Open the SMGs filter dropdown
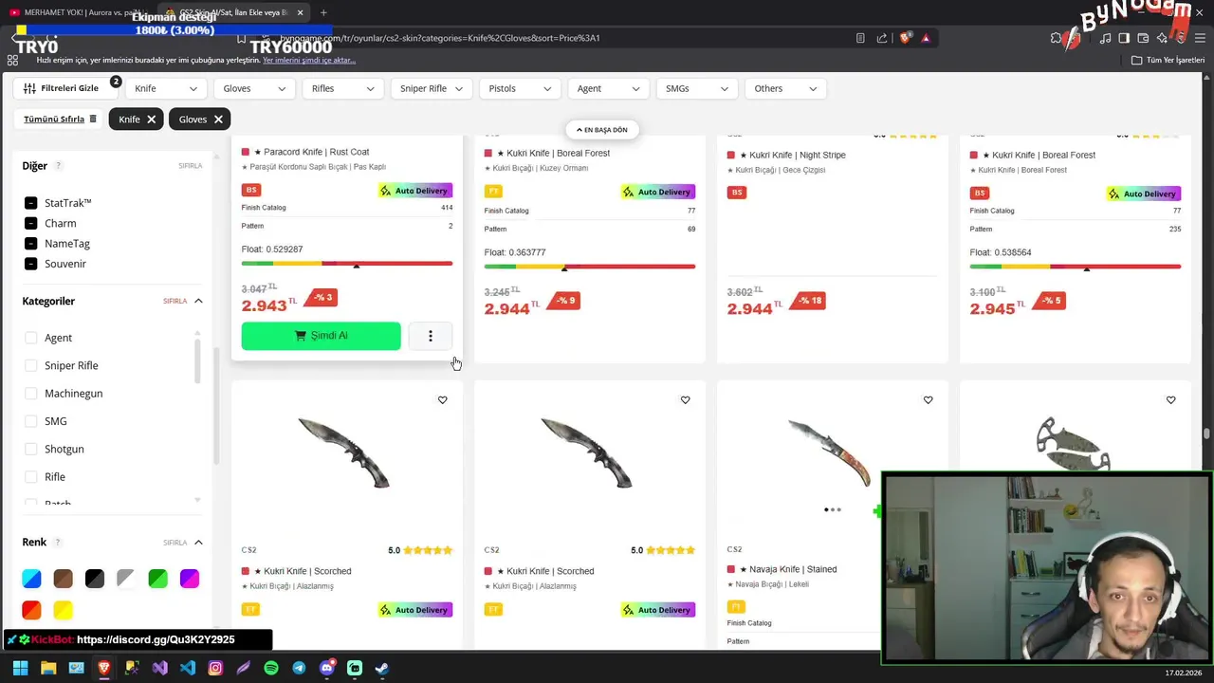Screen dimensions: 1214x683 697,88
